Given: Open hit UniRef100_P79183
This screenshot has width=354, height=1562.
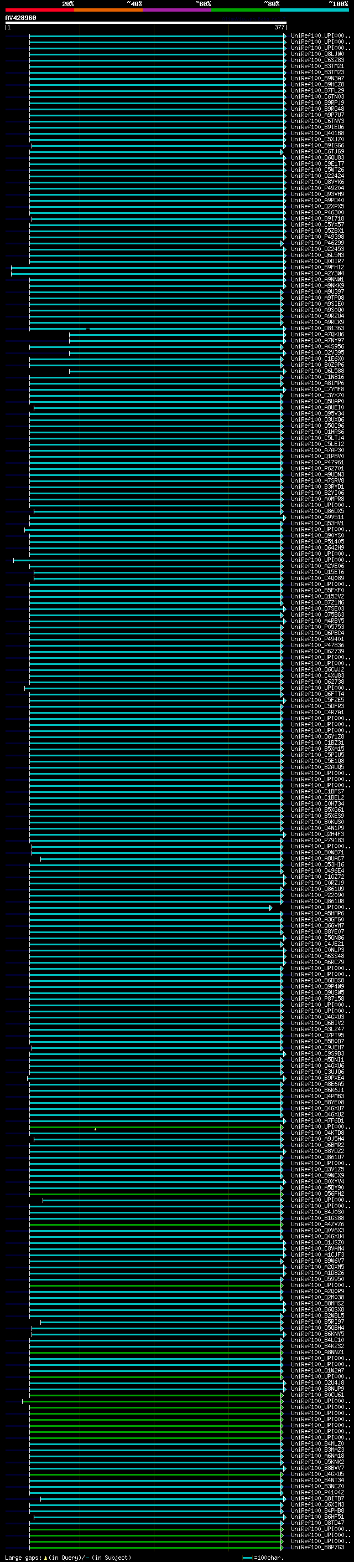Looking at the screenshot, I should pyautogui.click(x=317, y=841).
